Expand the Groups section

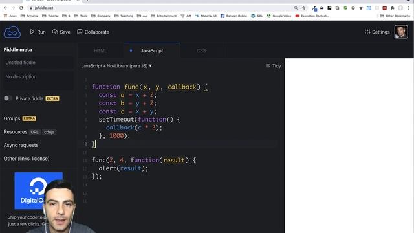pos(12,118)
